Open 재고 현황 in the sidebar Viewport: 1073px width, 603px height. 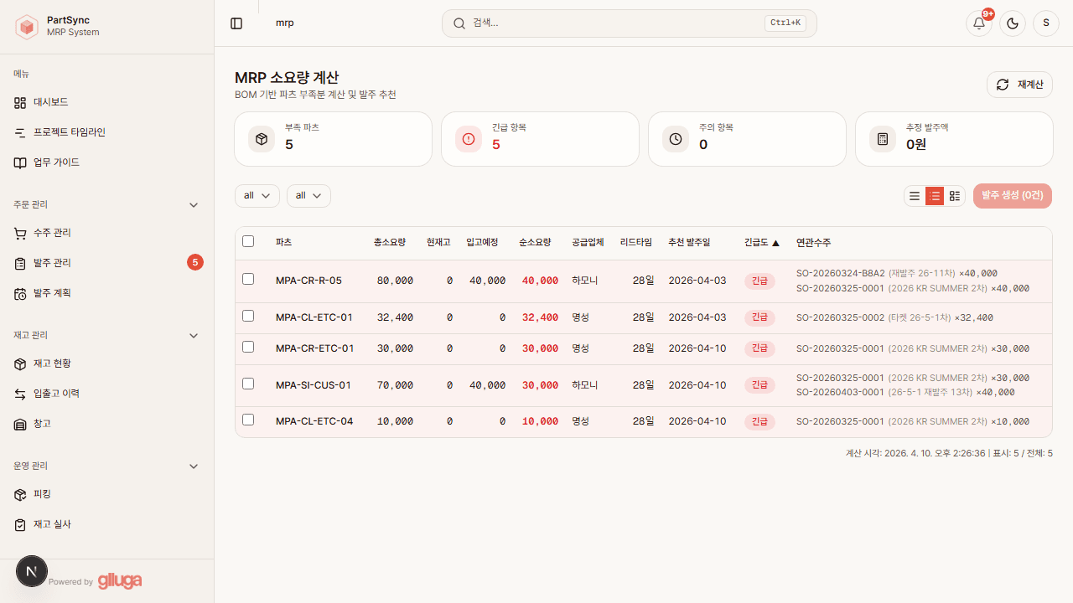tap(19, 363)
